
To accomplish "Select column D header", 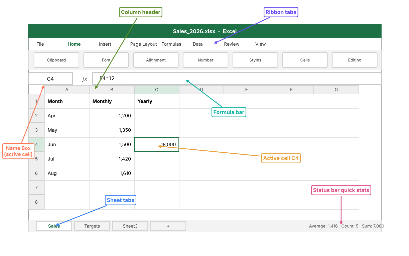I will coord(201,90).
